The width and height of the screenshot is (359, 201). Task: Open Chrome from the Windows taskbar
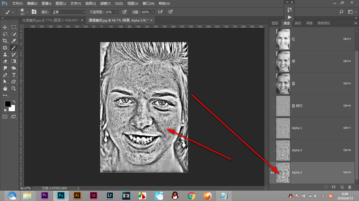tap(191, 196)
